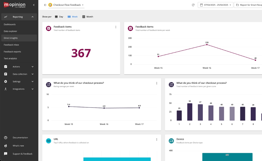Open the Checkout Flow Feedback dropdown
The image size is (262, 161).
coord(82,5)
